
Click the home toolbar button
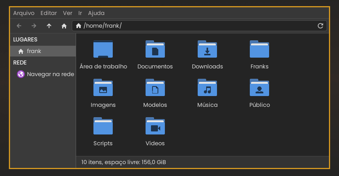(x=64, y=26)
